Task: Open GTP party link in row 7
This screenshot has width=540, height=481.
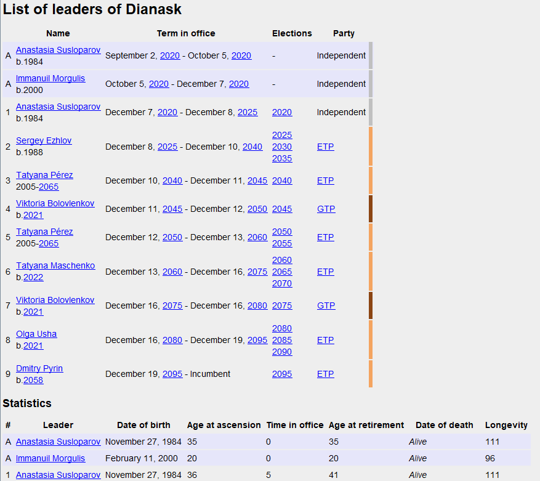Action: [x=326, y=305]
